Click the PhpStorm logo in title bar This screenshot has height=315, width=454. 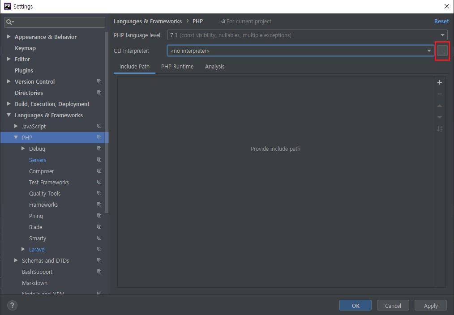pyautogui.click(x=8, y=6)
